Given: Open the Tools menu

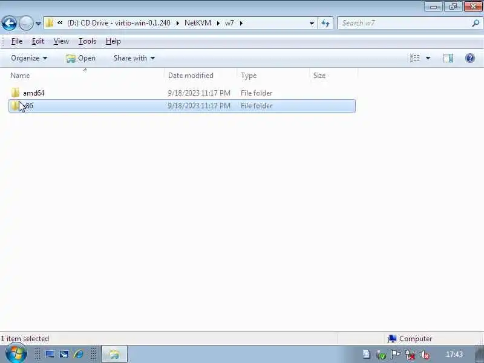Looking at the screenshot, I should pos(87,41).
